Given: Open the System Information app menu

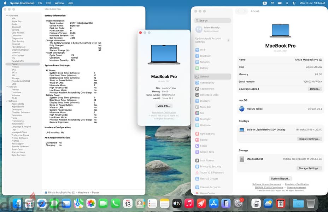Looking at the screenshot, I should click(x=22, y=3).
